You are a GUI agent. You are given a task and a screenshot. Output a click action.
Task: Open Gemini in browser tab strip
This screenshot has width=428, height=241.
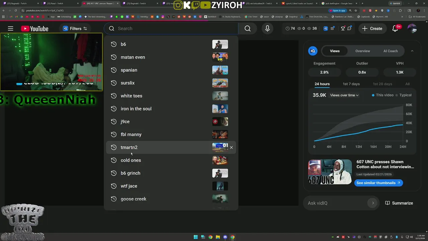pos(396,3)
